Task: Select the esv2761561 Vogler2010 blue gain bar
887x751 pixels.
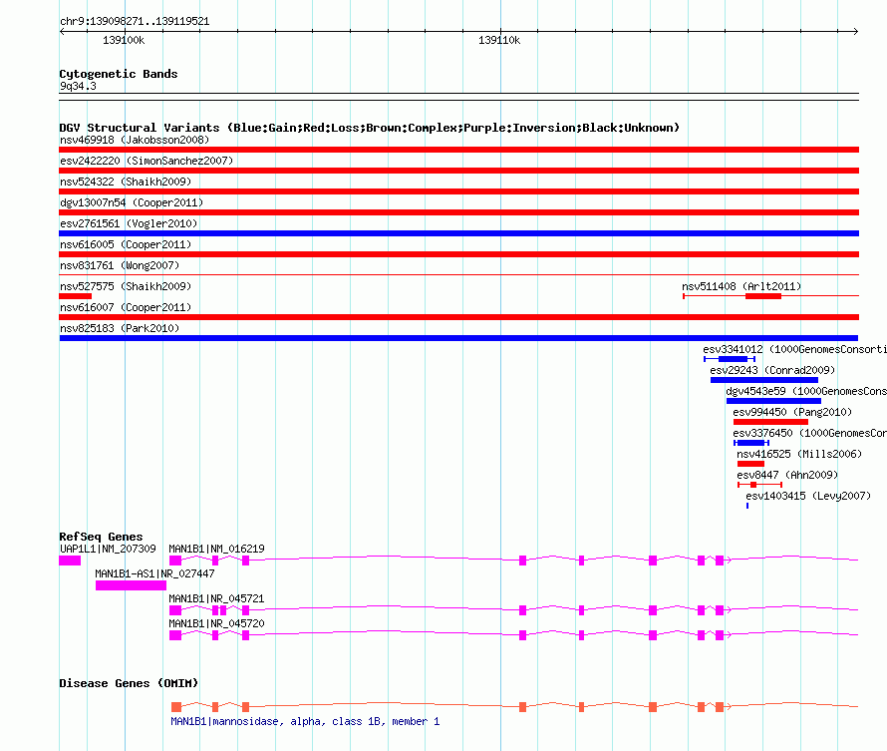Action: (458, 233)
